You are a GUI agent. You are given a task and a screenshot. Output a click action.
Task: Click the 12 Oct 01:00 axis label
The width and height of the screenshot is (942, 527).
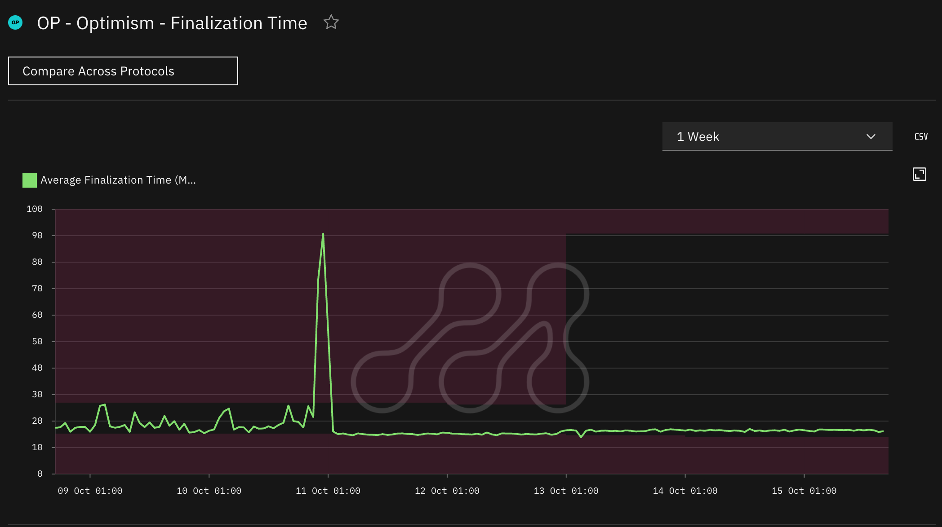point(447,491)
